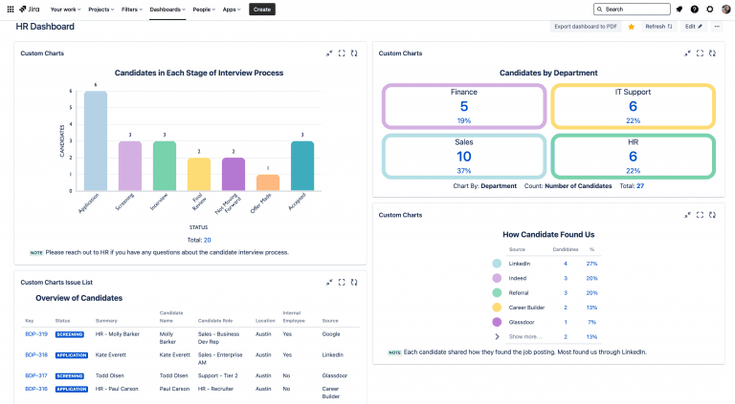Image resolution: width=735 pixels, height=404 pixels.
Task: Expand the Show more row chevron
Action: (497, 336)
